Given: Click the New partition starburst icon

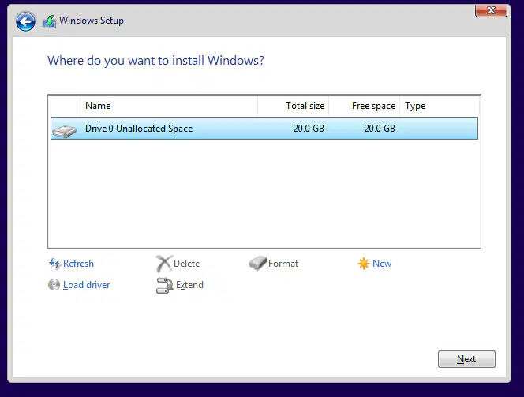Looking at the screenshot, I should coord(364,264).
